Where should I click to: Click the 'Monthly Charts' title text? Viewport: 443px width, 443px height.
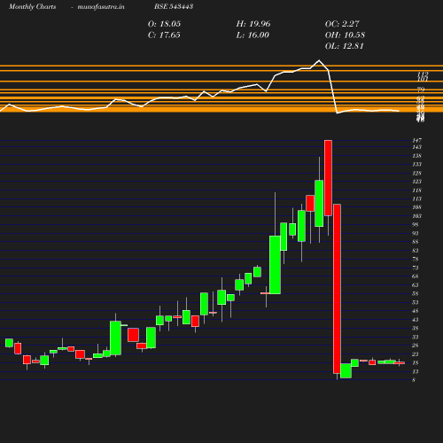tap(32, 7)
